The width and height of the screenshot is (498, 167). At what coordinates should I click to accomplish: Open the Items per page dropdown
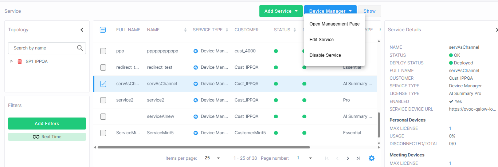pyautogui.click(x=212, y=158)
